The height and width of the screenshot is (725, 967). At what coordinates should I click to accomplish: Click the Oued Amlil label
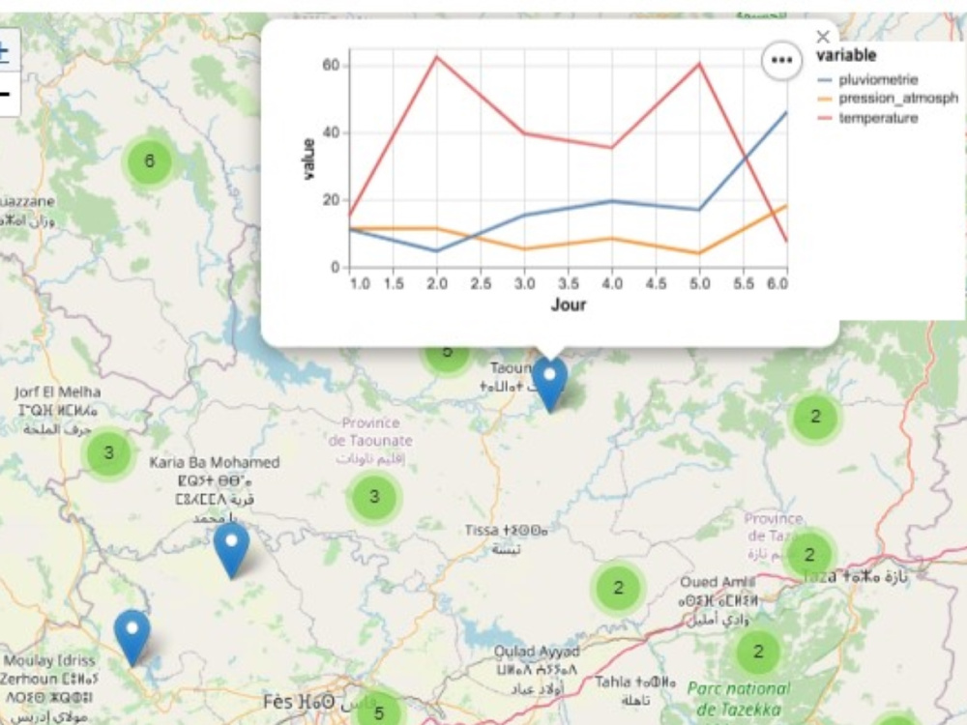(718, 600)
